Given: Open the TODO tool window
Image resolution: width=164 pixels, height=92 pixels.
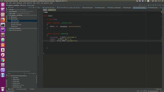Looking at the screenshot, I should pyautogui.click(x=11, y=89).
